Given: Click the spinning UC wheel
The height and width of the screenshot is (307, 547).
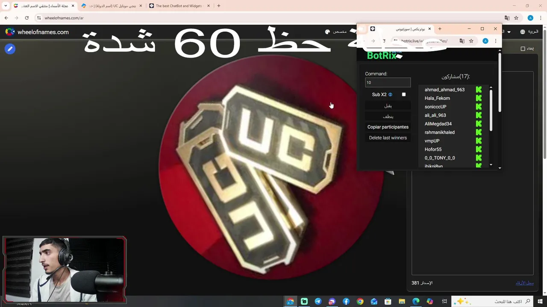Looking at the screenshot, I should (x=271, y=167).
